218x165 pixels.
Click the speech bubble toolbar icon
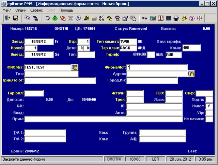[x=47, y=18]
